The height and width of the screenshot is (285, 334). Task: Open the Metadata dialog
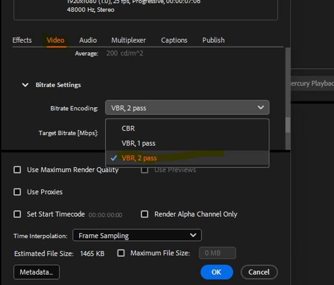(x=36, y=272)
